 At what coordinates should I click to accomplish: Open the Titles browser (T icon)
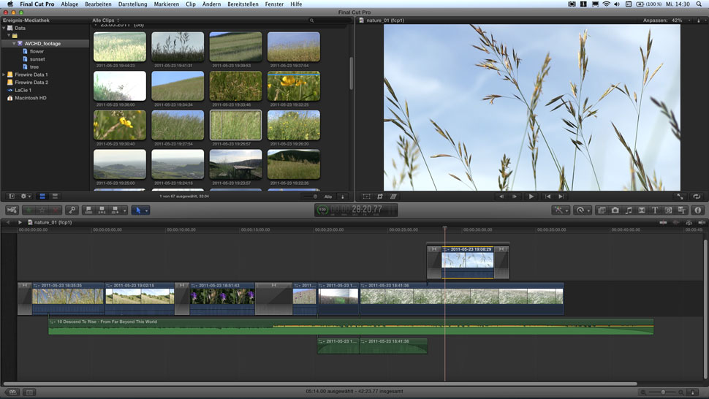point(655,210)
